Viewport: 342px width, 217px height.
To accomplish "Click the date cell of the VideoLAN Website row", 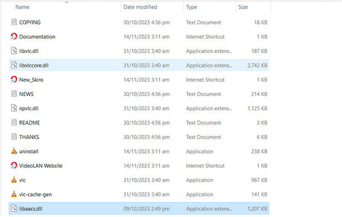I will pyautogui.click(x=146, y=166).
